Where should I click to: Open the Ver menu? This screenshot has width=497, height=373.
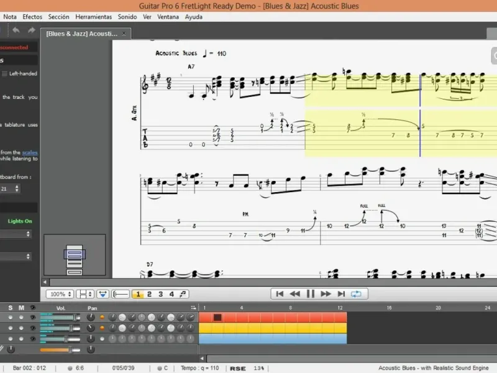point(147,17)
